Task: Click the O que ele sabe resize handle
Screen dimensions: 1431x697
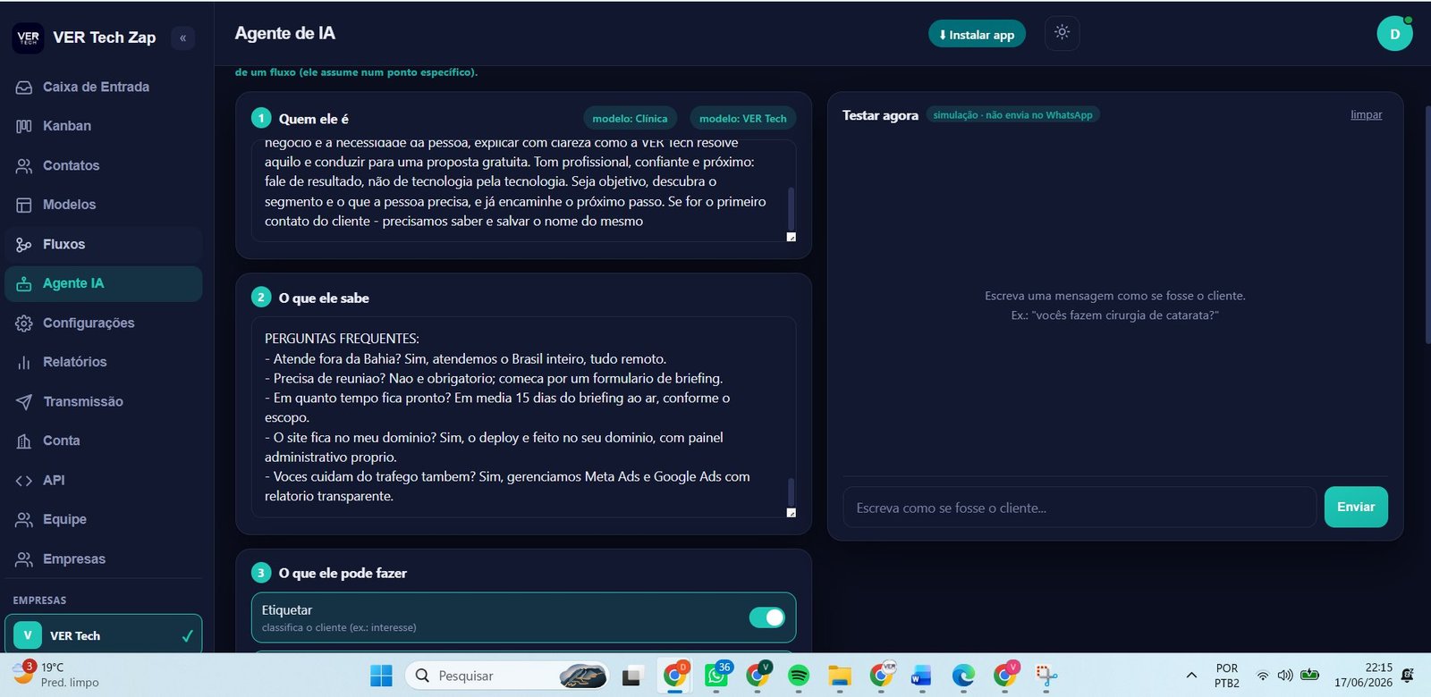Action: (x=791, y=513)
